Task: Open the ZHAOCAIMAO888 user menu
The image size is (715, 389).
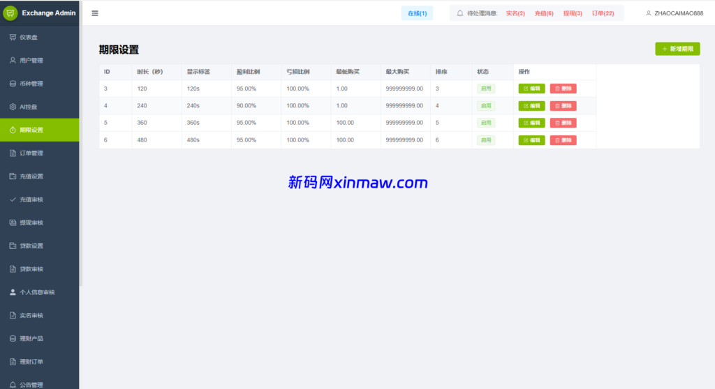Action: pyautogui.click(x=675, y=13)
